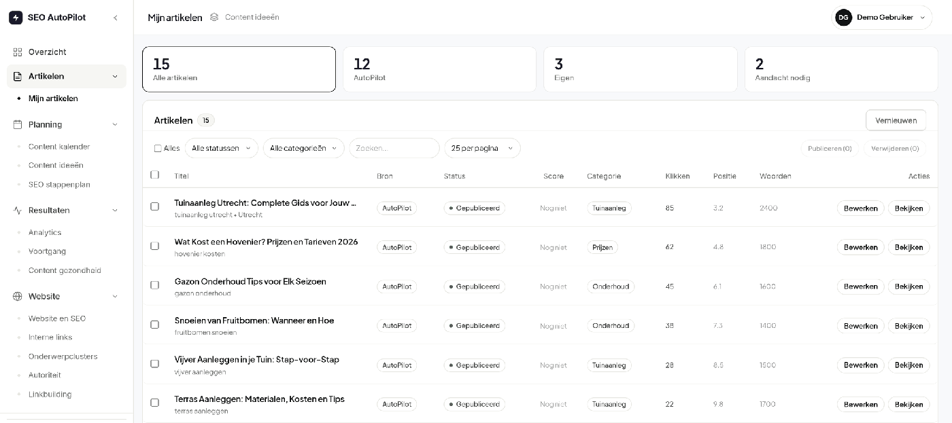The width and height of the screenshot is (952, 423).
Task: Collapse the Website sidebar chevron
Action: (x=115, y=297)
